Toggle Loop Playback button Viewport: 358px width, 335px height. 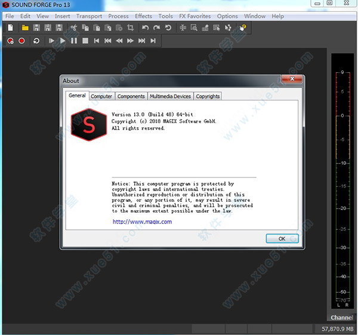point(36,41)
